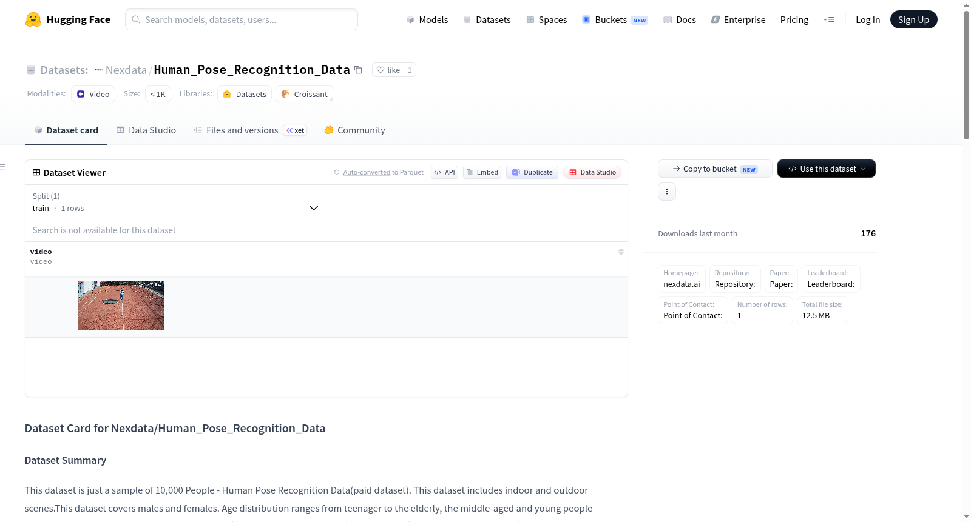Like the dataset with the heart button
Viewport: 971px width, 522px height.
[388, 70]
